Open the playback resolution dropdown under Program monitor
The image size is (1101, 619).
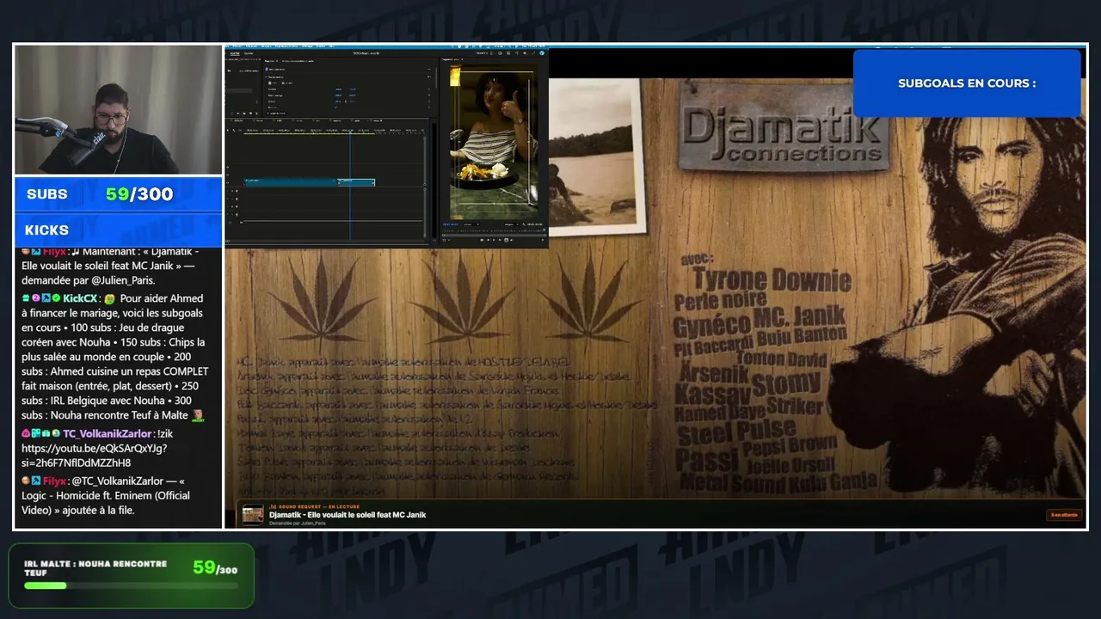pos(511,224)
